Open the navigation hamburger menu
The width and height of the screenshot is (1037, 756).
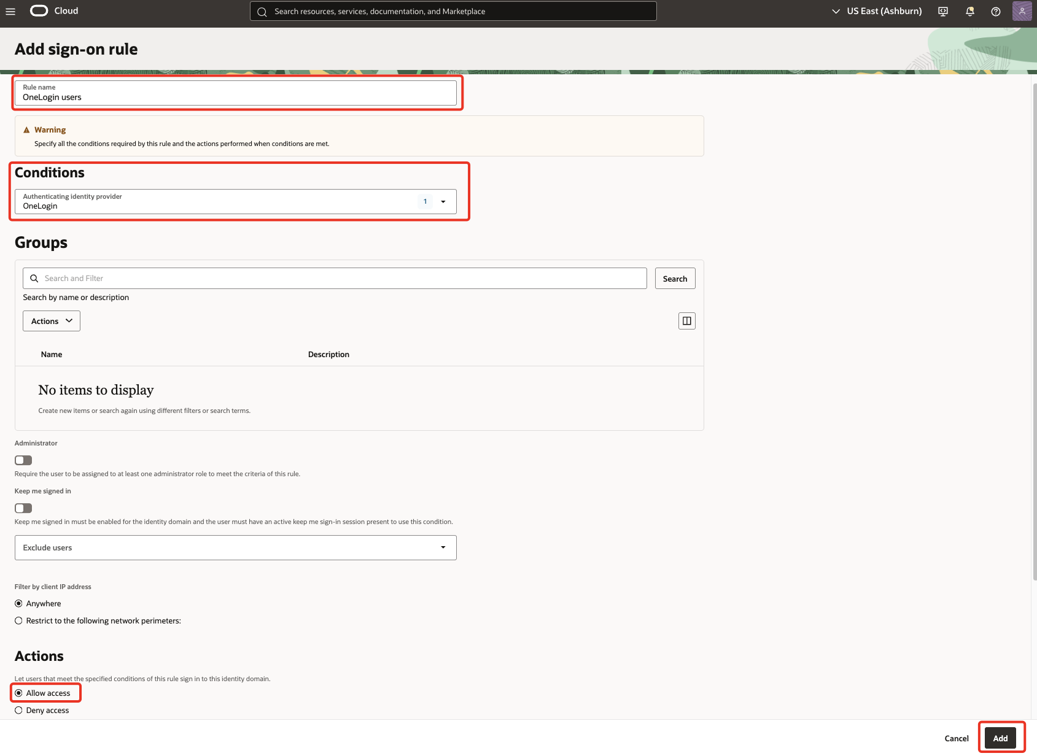tap(10, 11)
